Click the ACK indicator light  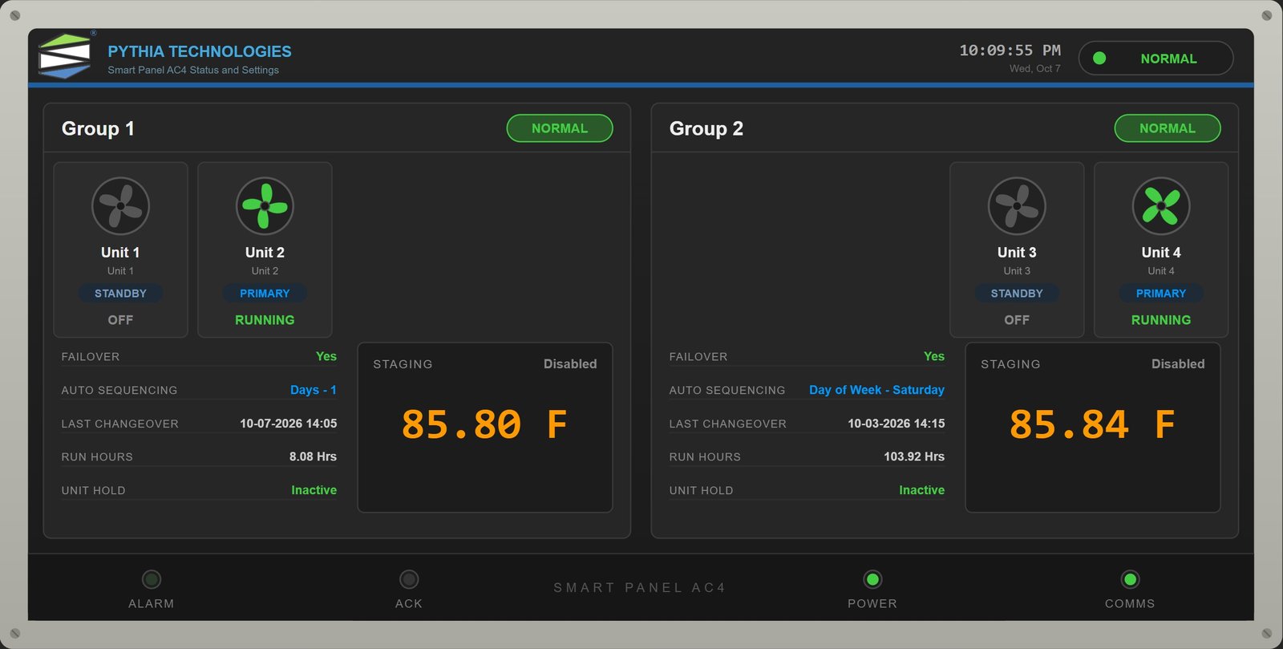point(409,579)
